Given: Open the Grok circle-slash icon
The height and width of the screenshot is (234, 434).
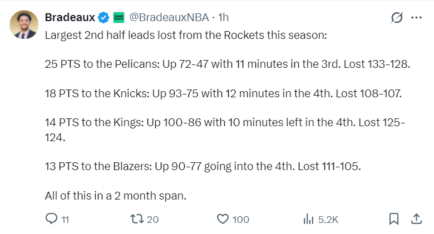Looking at the screenshot, I should pos(397,18).
